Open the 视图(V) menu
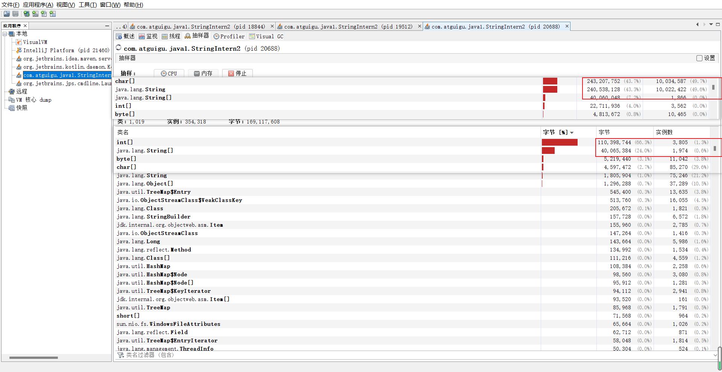Image resolution: width=722 pixels, height=372 pixels. click(66, 5)
